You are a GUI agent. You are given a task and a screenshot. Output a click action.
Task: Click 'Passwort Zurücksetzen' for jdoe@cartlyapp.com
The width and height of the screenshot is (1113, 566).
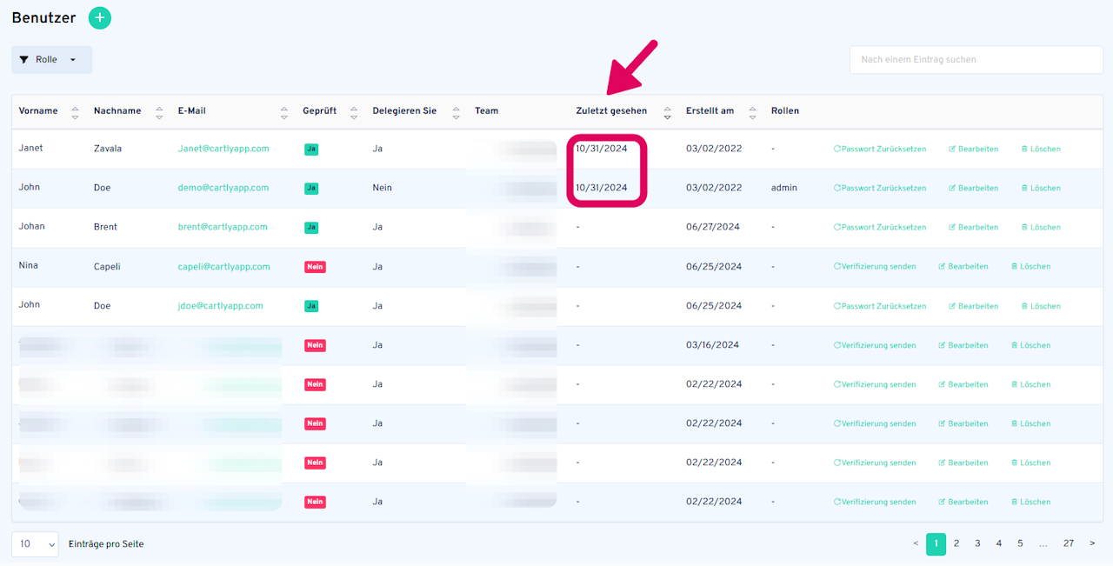[880, 306]
